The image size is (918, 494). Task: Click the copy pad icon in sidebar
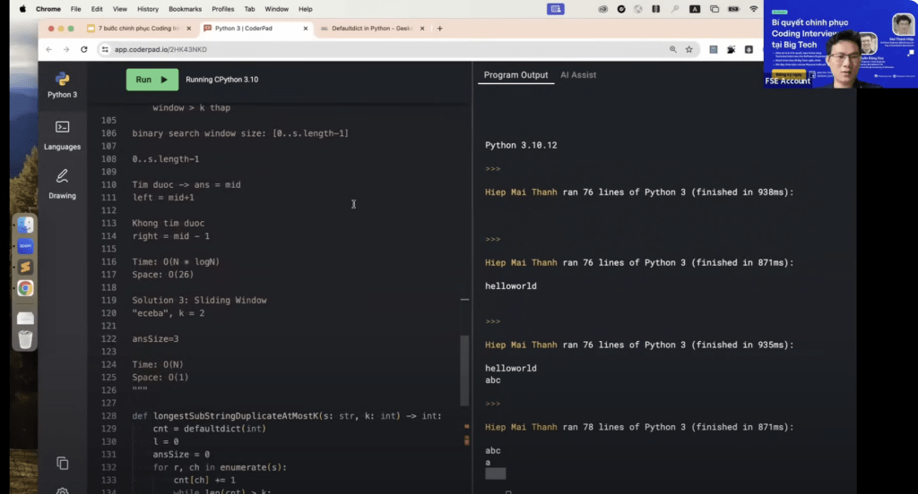pyautogui.click(x=63, y=464)
